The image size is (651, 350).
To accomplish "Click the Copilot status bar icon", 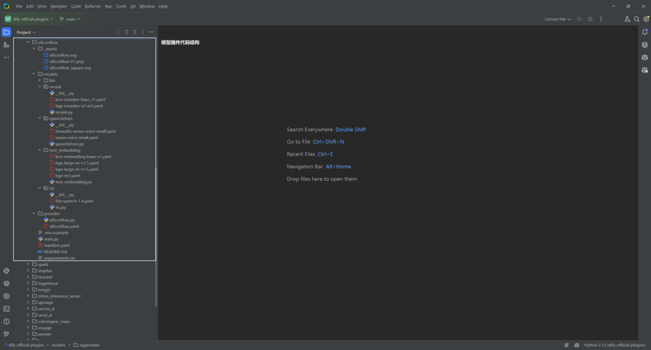I will pos(577,345).
